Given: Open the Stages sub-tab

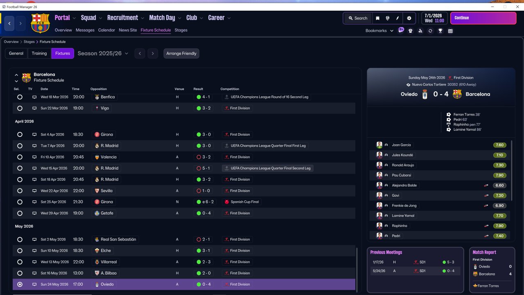Looking at the screenshot, I should [181, 30].
